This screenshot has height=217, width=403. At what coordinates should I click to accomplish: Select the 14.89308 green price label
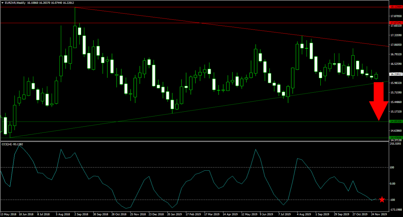coord(396,121)
